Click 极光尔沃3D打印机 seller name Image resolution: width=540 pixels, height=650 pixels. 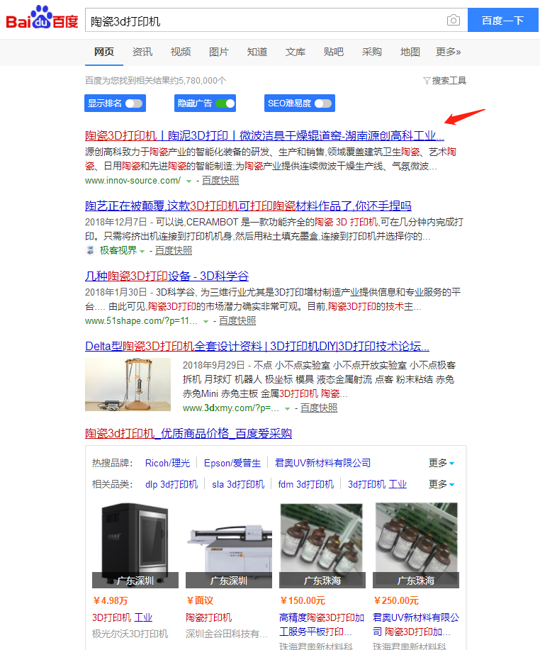coord(130,634)
